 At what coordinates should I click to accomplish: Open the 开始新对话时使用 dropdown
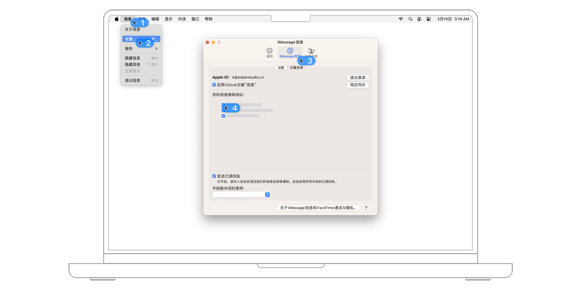[x=241, y=195]
